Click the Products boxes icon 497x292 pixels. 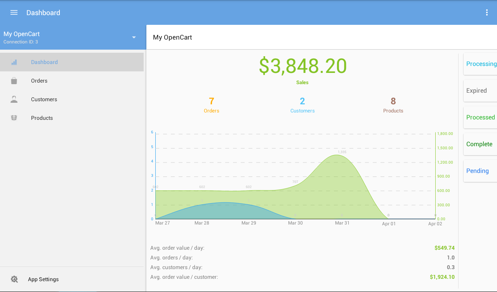click(14, 118)
